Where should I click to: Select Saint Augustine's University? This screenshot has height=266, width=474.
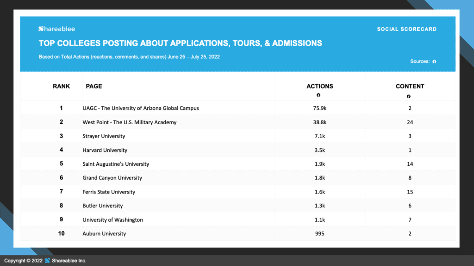(x=116, y=164)
